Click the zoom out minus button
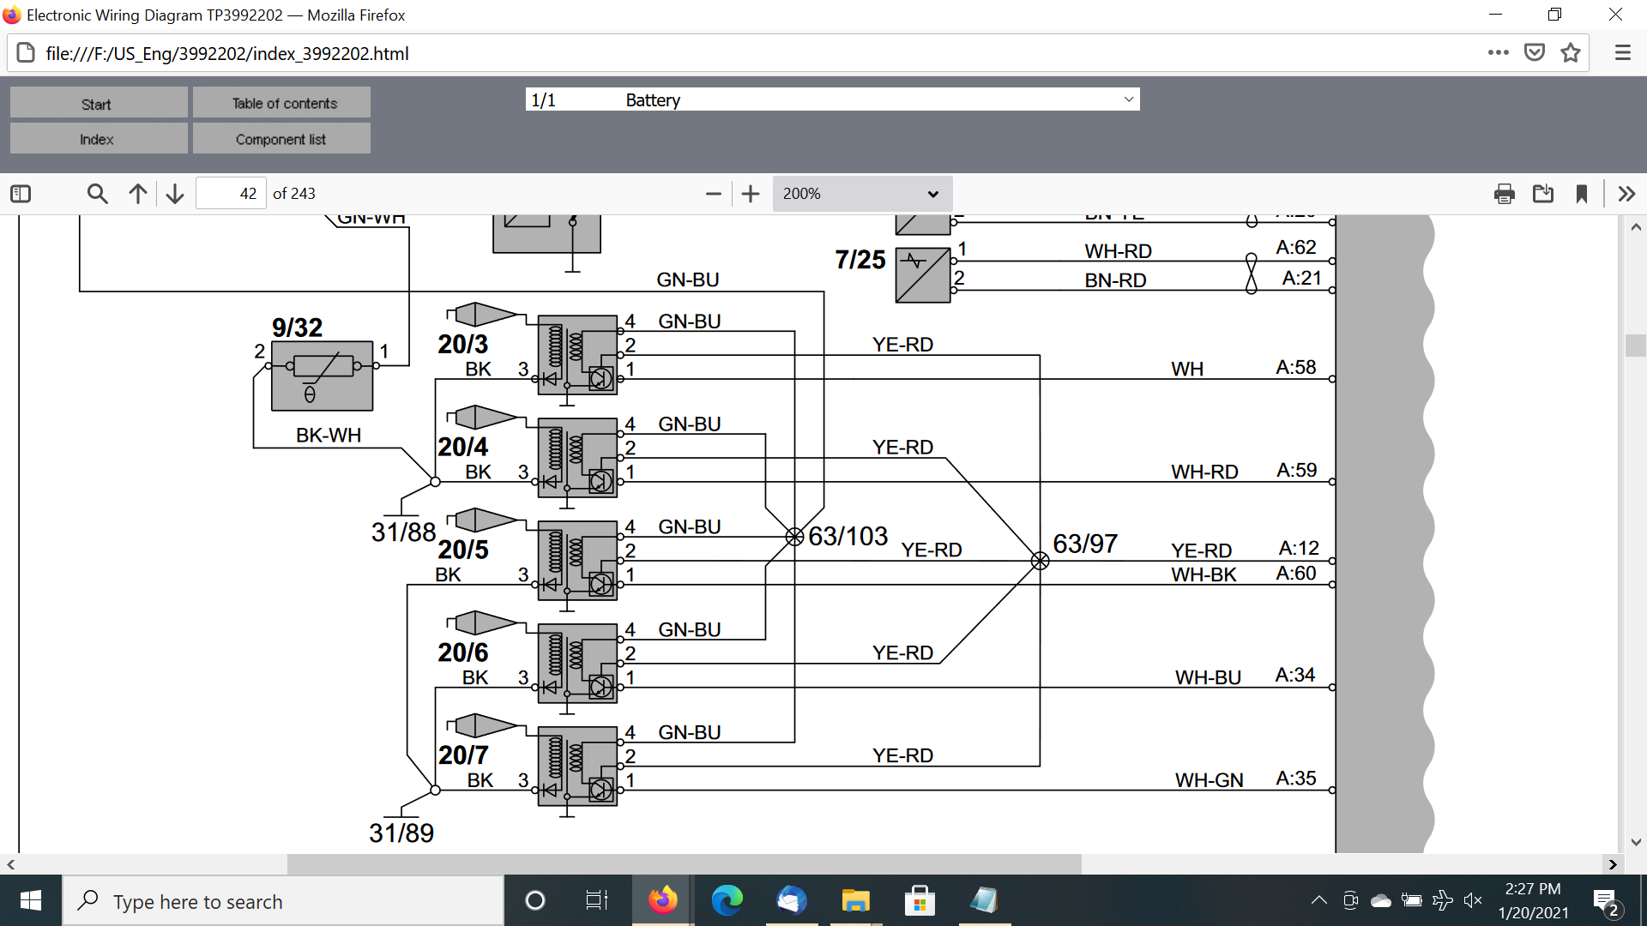Viewport: 1647px width, 926px height. [x=713, y=194]
